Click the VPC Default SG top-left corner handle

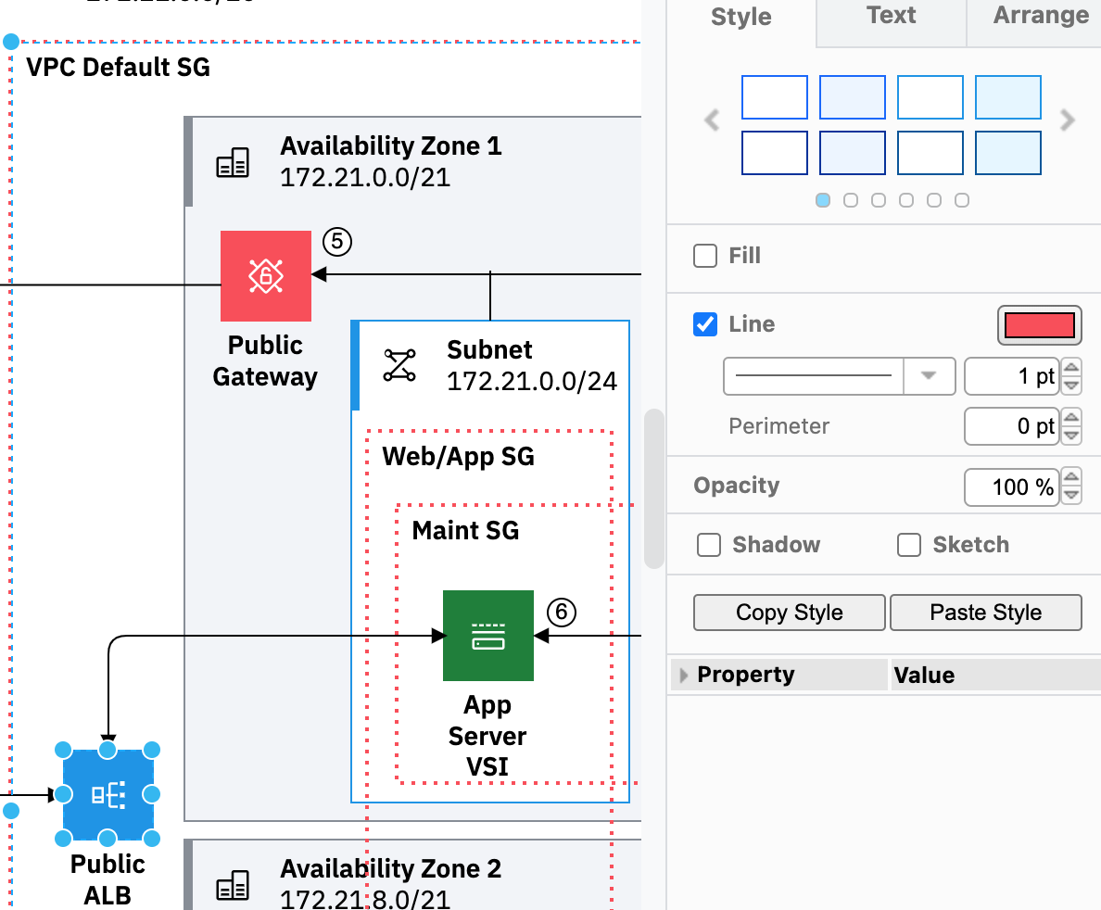pos(11,42)
